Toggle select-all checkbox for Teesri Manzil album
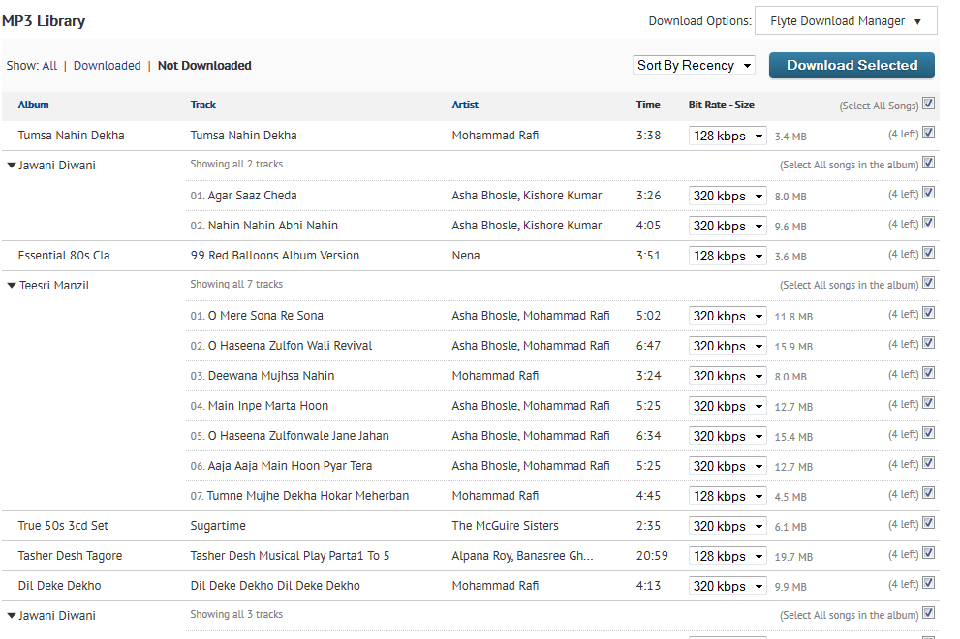Image resolution: width=960 pixels, height=639 pixels. [928, 284]
